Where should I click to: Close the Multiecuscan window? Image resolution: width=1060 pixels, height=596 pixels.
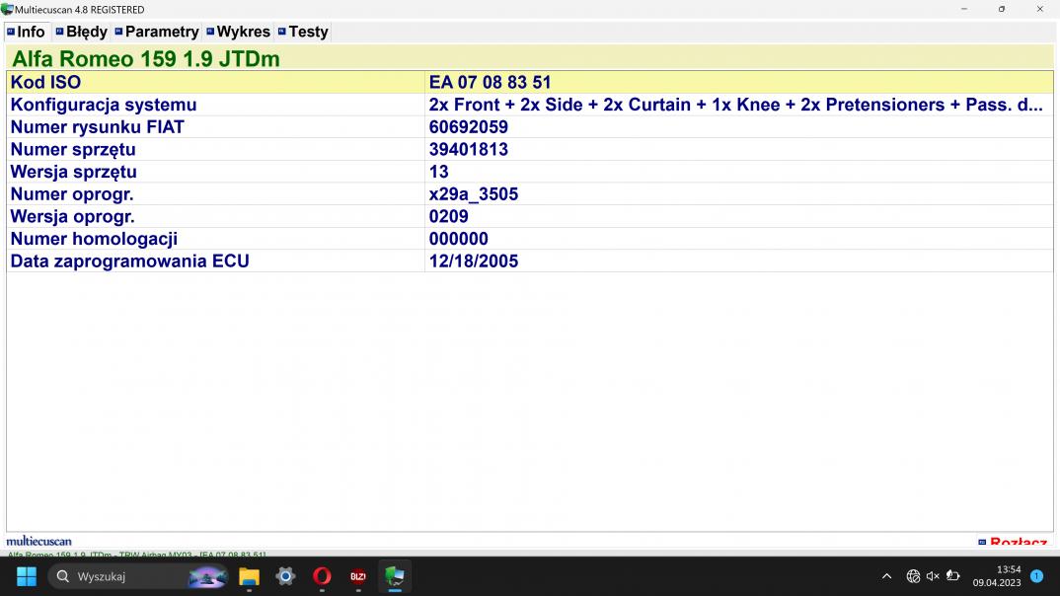pyautogui.click(x=1039, y=10)
